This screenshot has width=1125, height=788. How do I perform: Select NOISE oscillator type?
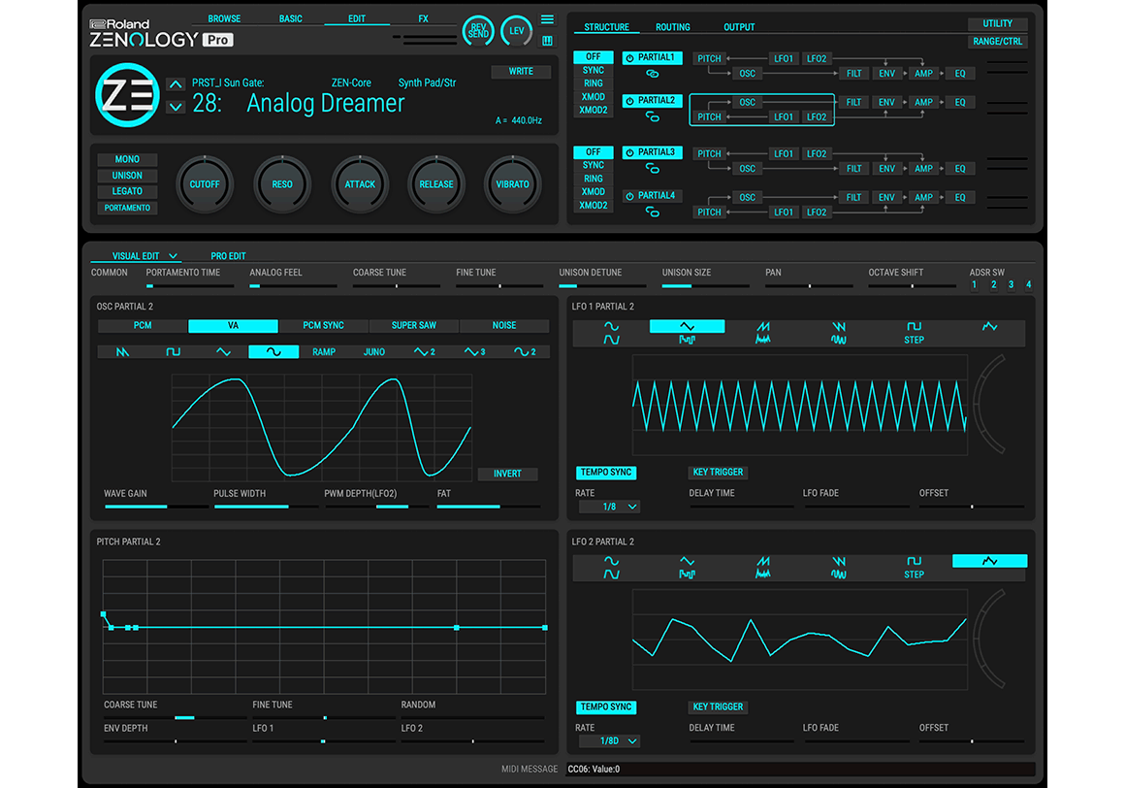pos(503,326)
